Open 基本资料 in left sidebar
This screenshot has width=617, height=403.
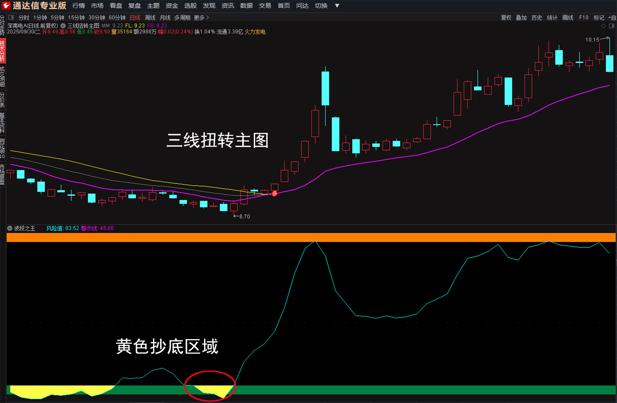coord(3,123)
